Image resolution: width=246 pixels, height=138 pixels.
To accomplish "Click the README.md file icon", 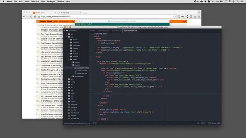I will coord(69,118).
